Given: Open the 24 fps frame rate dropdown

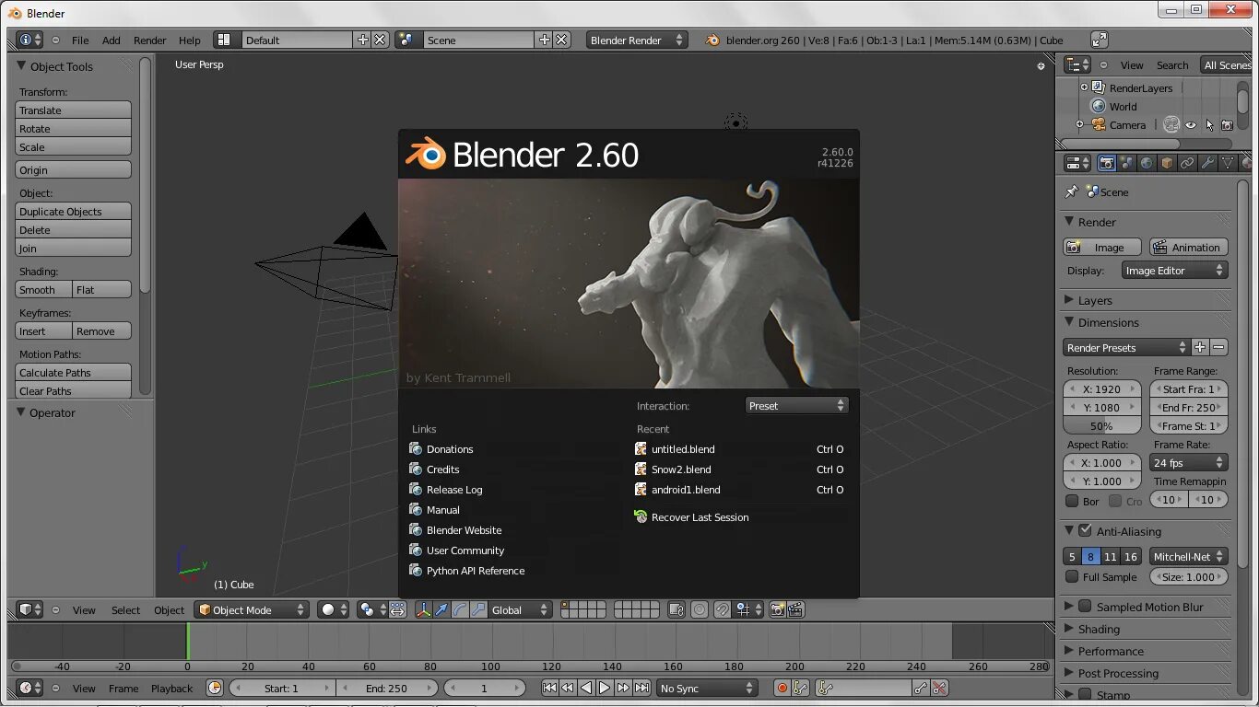Looking at the screenshot, I should (1189, 462).
